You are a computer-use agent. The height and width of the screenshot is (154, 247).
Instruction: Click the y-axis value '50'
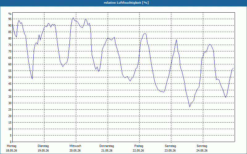[x=10, y=77]
